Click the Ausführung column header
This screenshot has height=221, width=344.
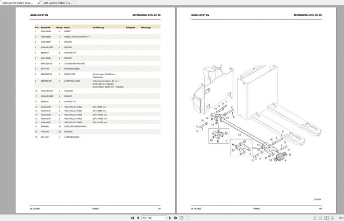pos(98,27)
